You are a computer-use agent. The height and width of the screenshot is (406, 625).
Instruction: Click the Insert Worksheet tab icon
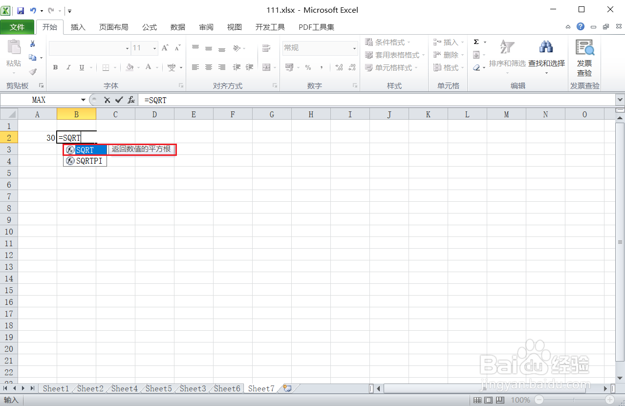pyautogui.click(x=288, y=388)
